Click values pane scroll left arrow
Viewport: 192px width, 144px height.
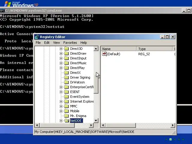[x=103, y=125]
